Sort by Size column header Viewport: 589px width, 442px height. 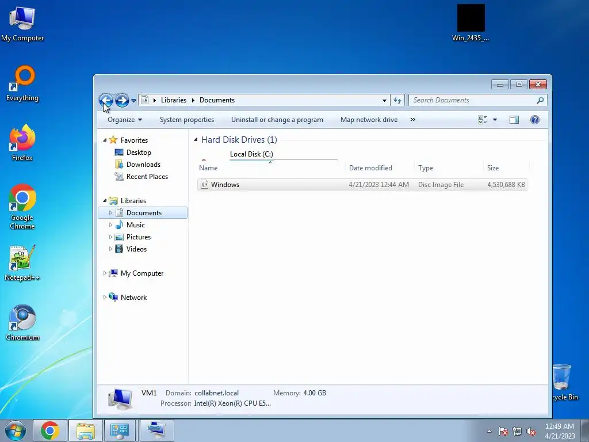(x=506, y=168)
